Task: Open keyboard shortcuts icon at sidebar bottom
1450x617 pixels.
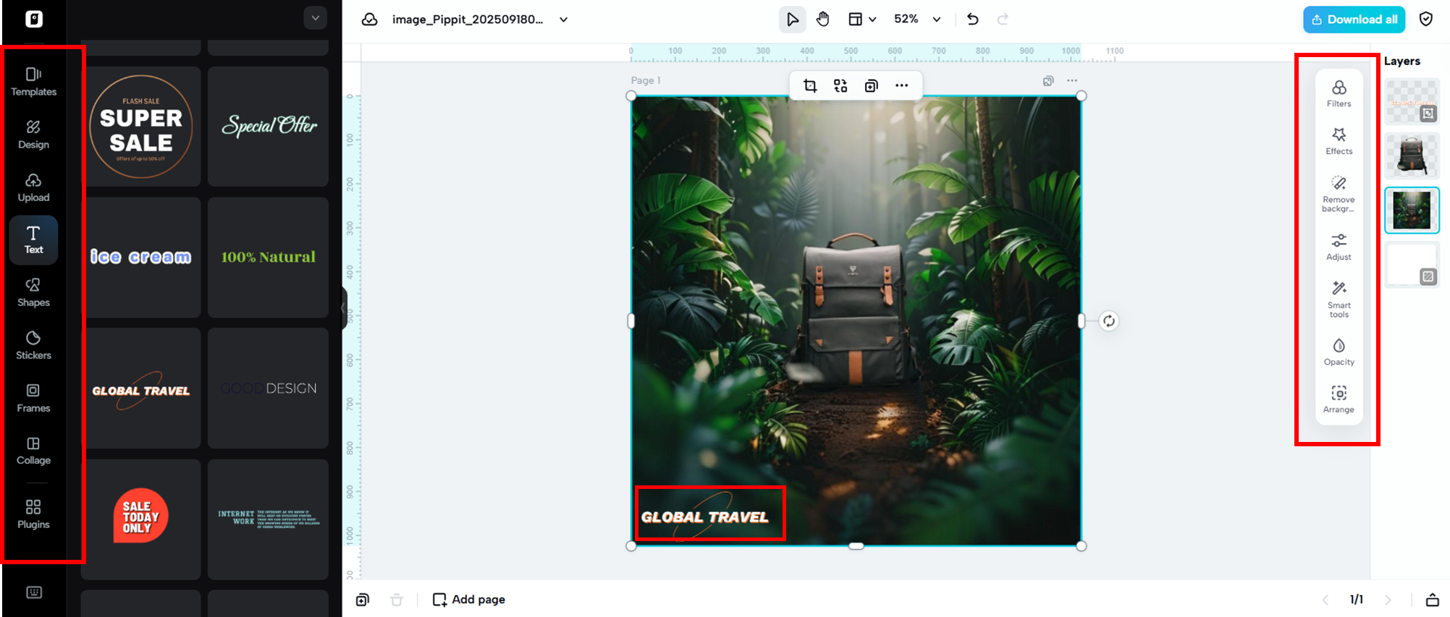Action: [34, 592]
